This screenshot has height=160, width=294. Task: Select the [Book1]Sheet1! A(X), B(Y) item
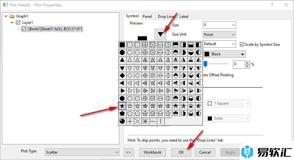tap(55, 29)
